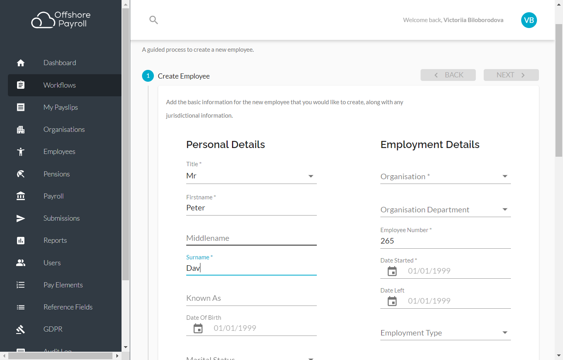Click the NEXT button
Viewport: 563px width, 360px height.
click(511, 75)
